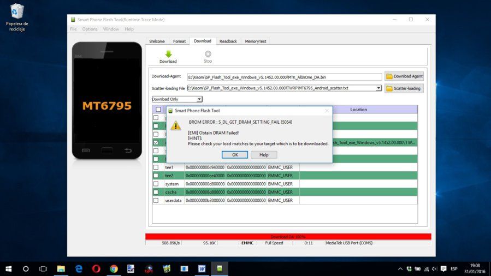
Task: Switch to the MemoryTest tab
Action: tap(256, 41)
